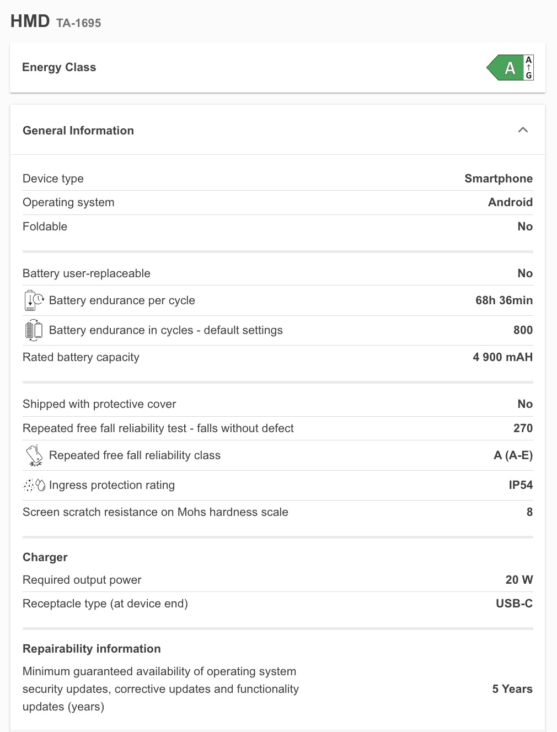This screenshot has height=732, width=557.
Task: Click the free fall reliability class icon
Action: pyautogui.click(x=34, y=455)
